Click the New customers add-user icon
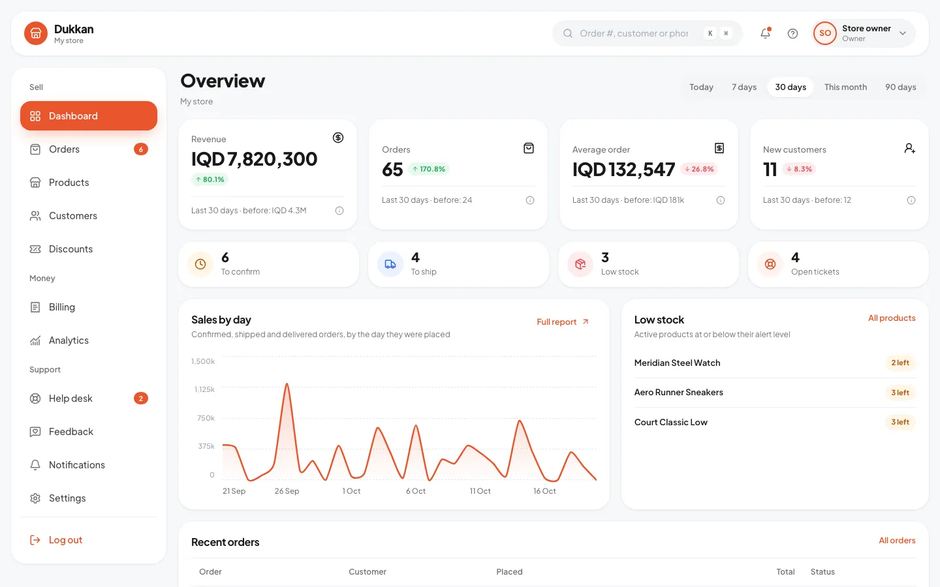The height and width of the screenshot is (587, 940). coord(910,148)
